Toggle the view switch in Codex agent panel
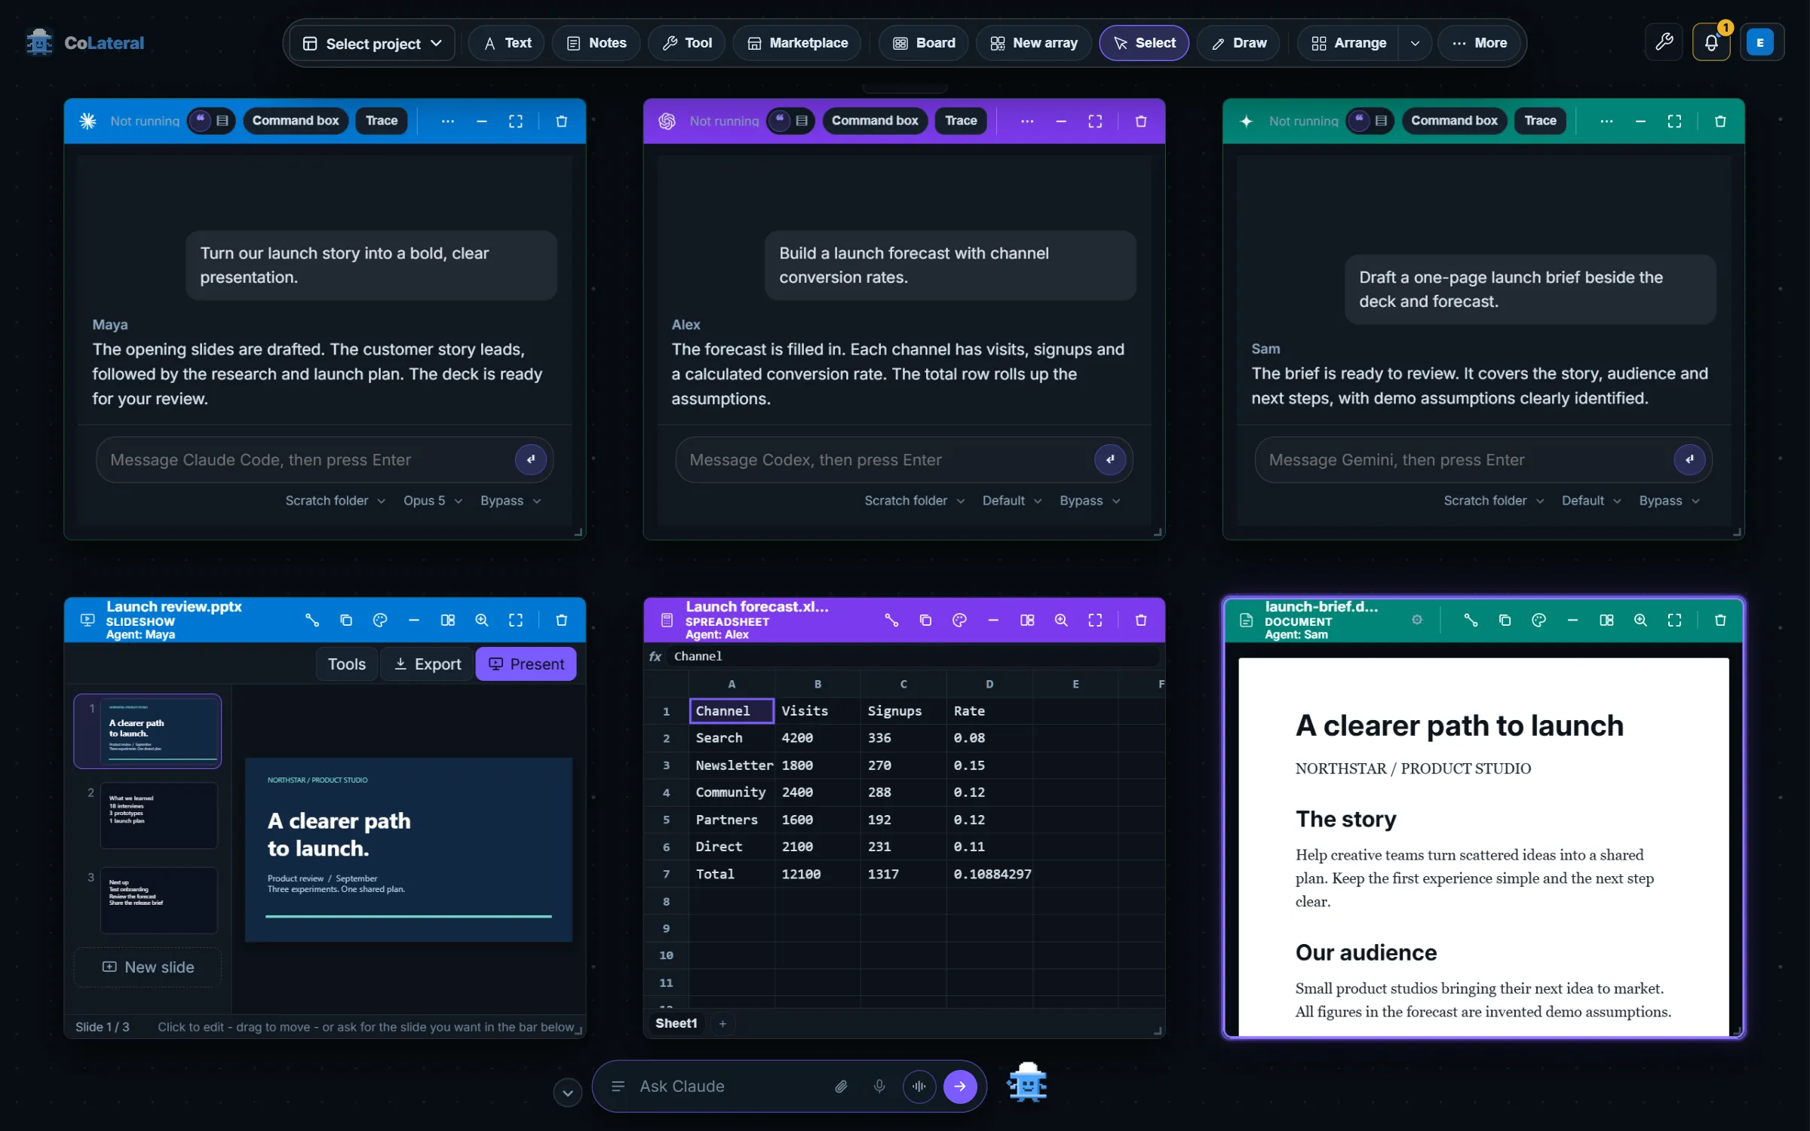The image size is (1810, 1131). (x=790, y=121)
